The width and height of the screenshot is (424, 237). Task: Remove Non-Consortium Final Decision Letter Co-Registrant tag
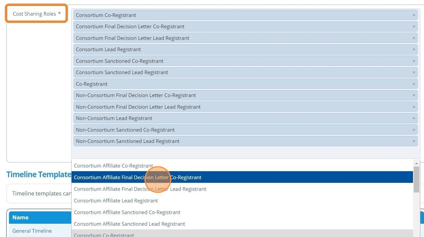[414, 95]
